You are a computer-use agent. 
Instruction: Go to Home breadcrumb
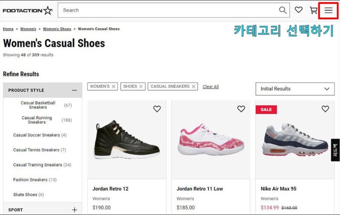tap(8, 29)
